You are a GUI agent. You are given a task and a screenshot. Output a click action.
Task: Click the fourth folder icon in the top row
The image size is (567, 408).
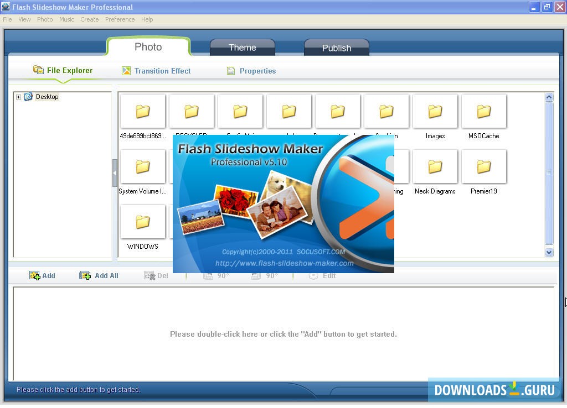point(289,111)
